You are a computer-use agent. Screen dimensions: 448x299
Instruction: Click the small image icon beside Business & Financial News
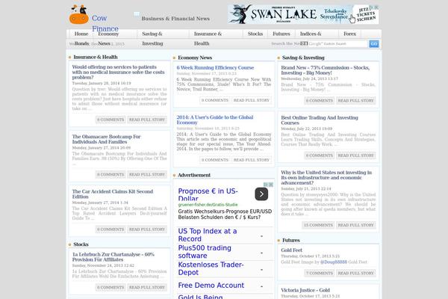[136, 14]
